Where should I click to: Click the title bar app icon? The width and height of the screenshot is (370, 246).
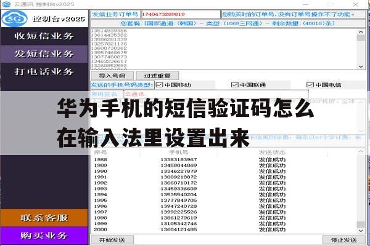point(6,4)
